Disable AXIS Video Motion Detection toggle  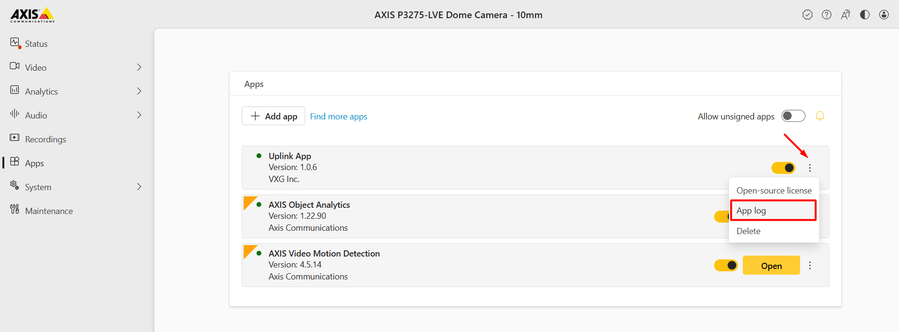726,266
